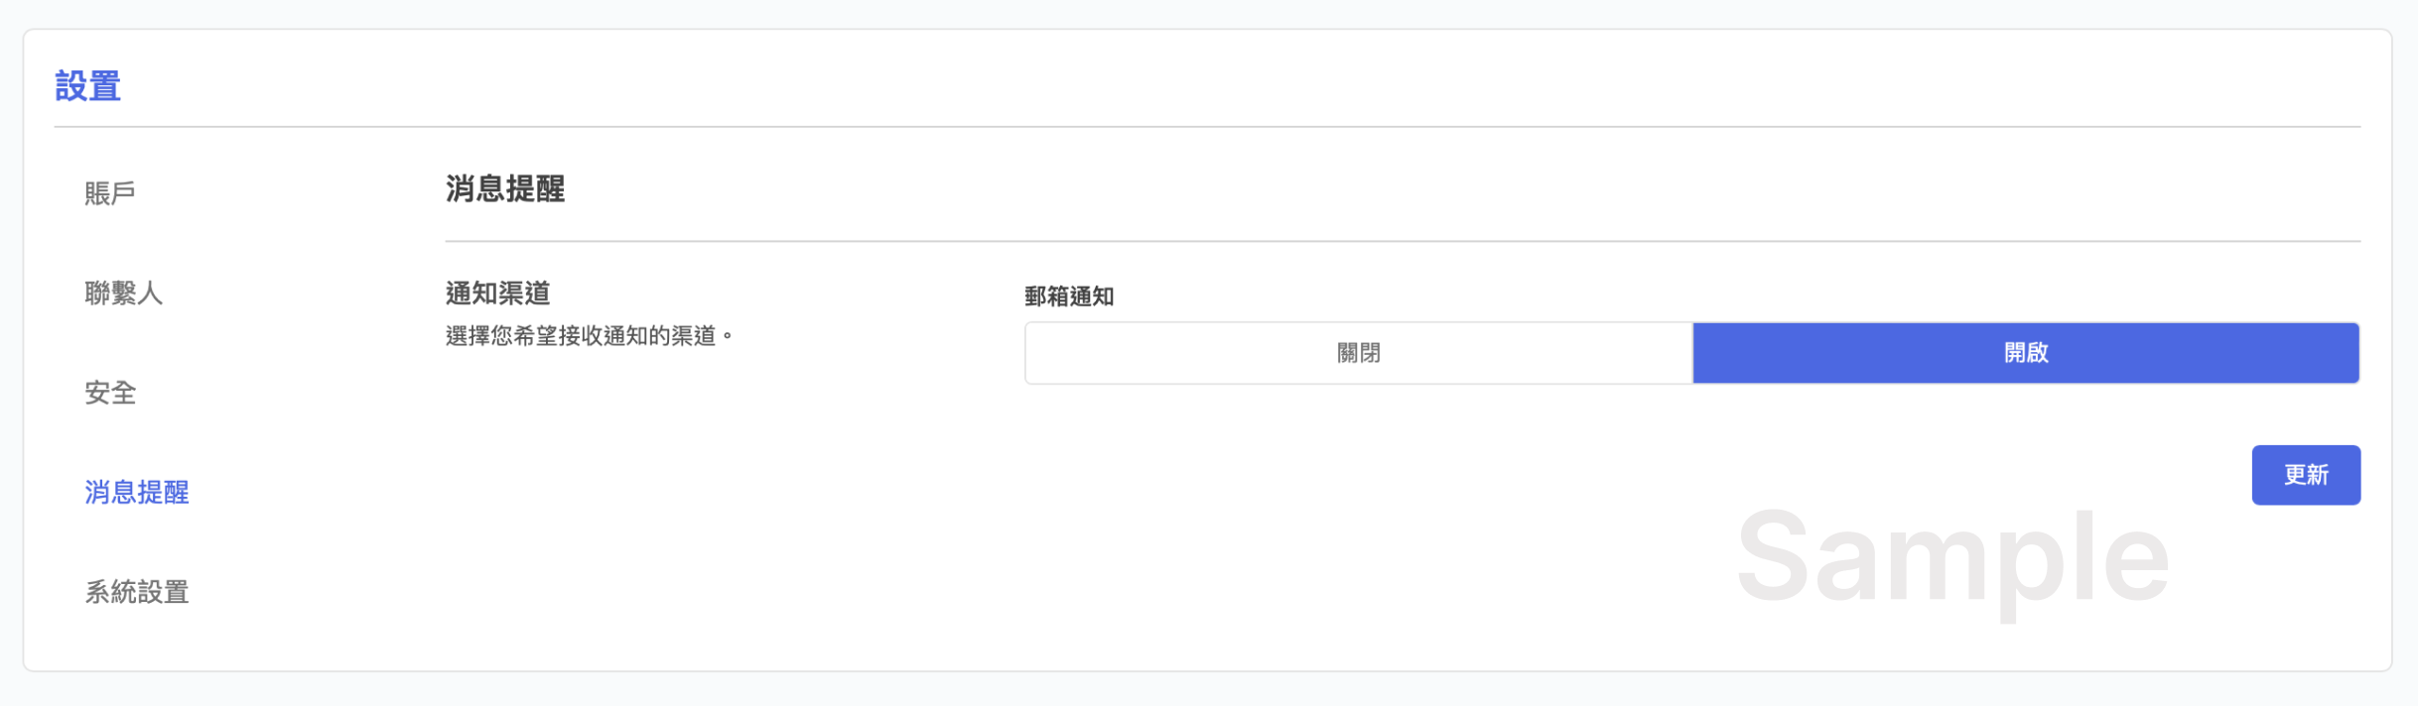Click the bold 消息提醒 section heading

[x=505, y=188]
